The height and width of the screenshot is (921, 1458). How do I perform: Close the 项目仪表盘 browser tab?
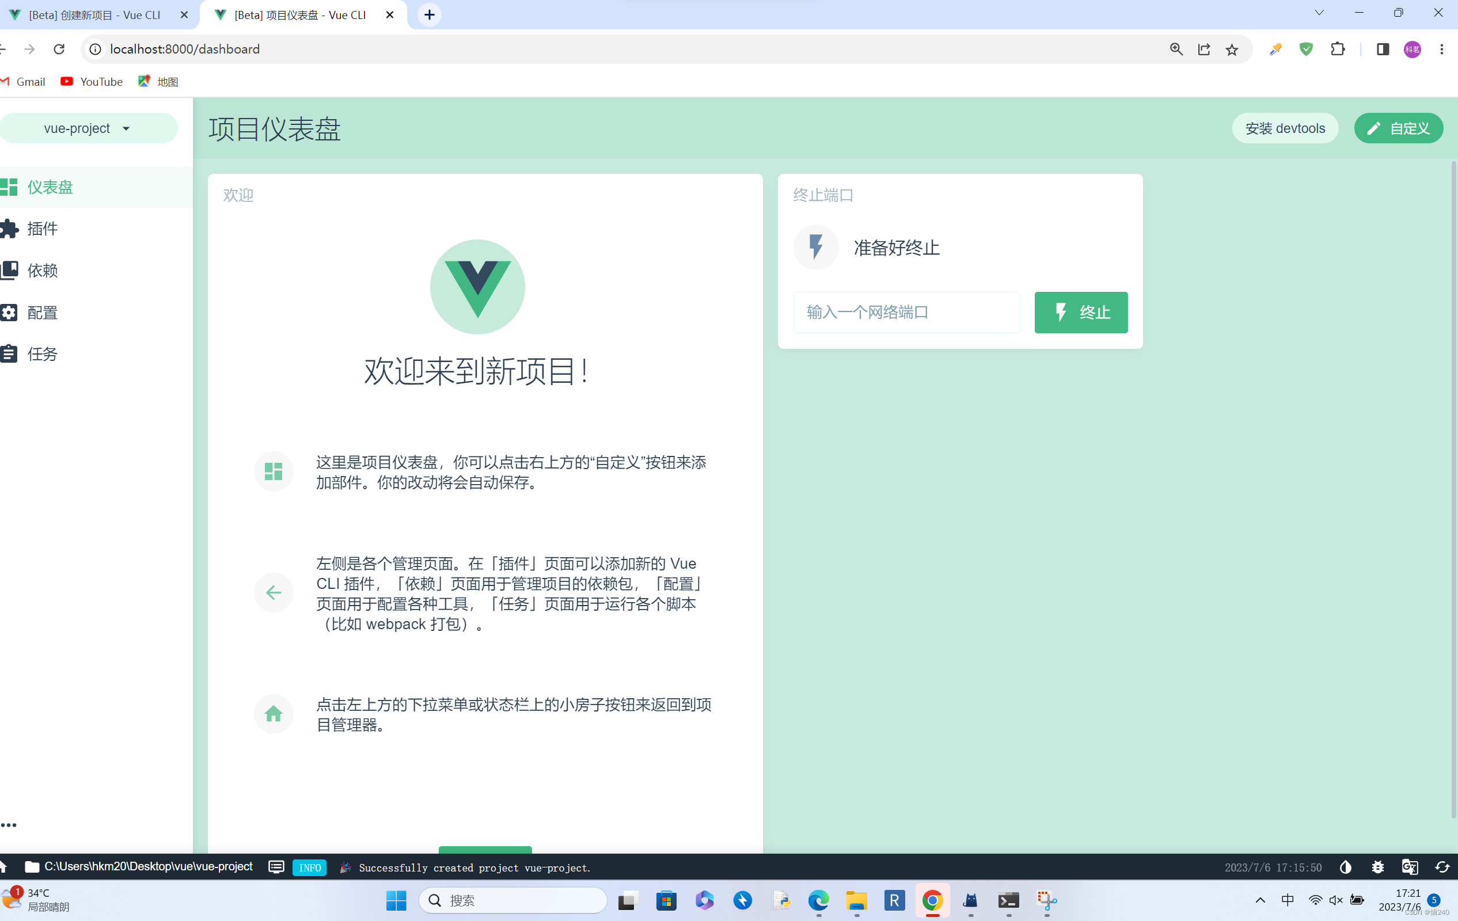pos(390,14)
